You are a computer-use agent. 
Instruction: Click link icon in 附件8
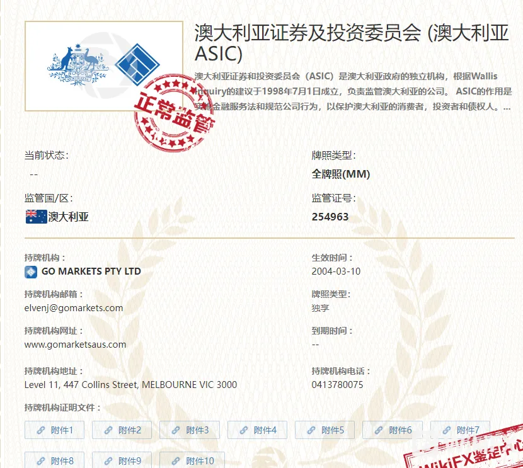click(x=41, y=461)
